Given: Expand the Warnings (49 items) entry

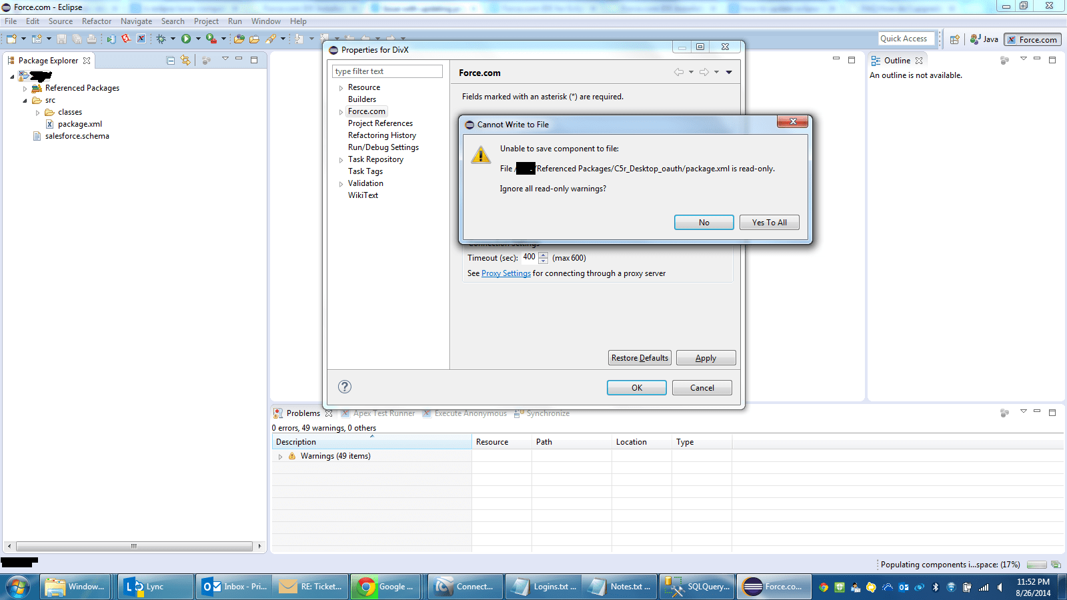Looking at the screenshot, I should point(281,456).
